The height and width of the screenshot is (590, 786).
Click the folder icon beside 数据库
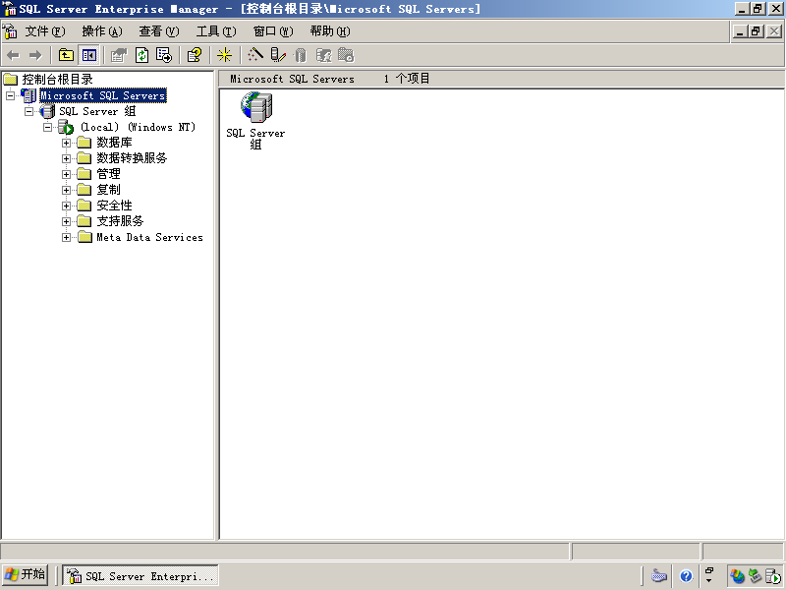84,143
